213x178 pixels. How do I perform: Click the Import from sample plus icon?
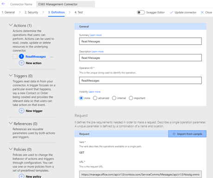(174, 134)
